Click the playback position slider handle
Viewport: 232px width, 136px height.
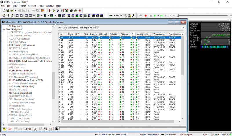[178, 16]
